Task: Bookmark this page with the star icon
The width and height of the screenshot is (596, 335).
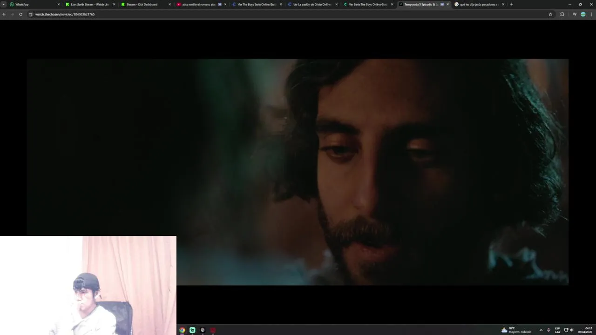Action: [x=550, y=14]
